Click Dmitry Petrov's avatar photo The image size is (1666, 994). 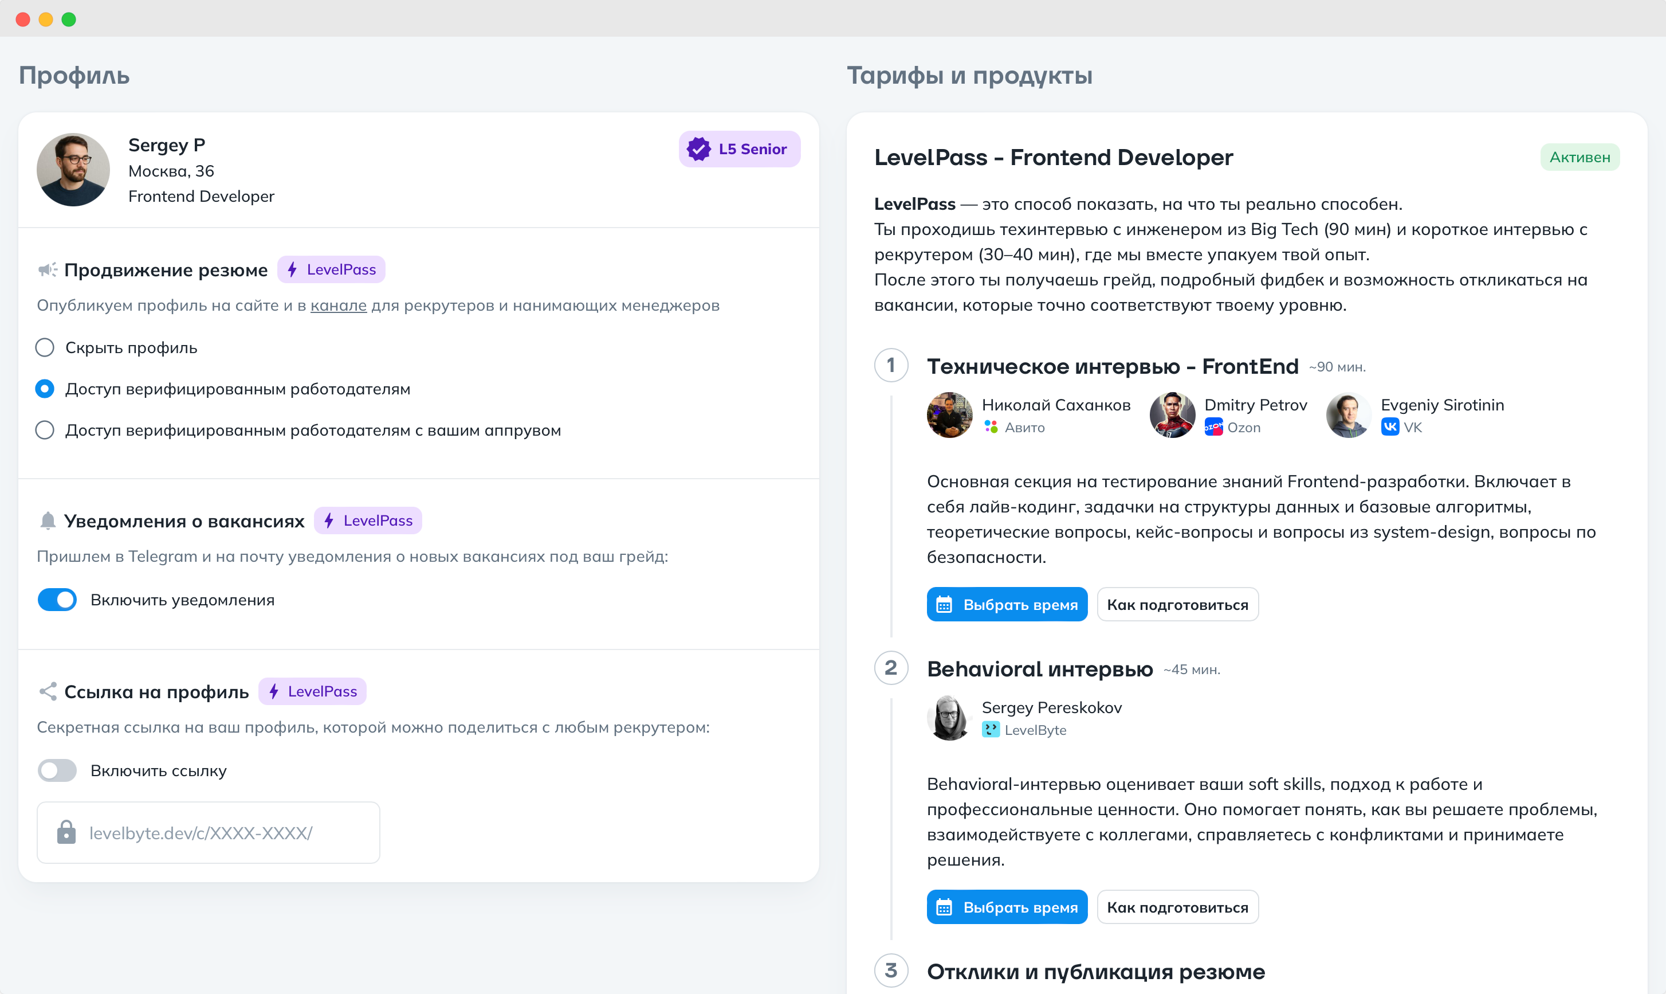pyautogui.click(x=1172, y=414)
